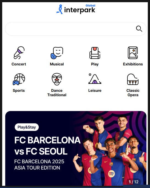The height and width of the screenshot is (188, 150).
Task: Click the Exhibitions text label
Action: click(133, 64)
